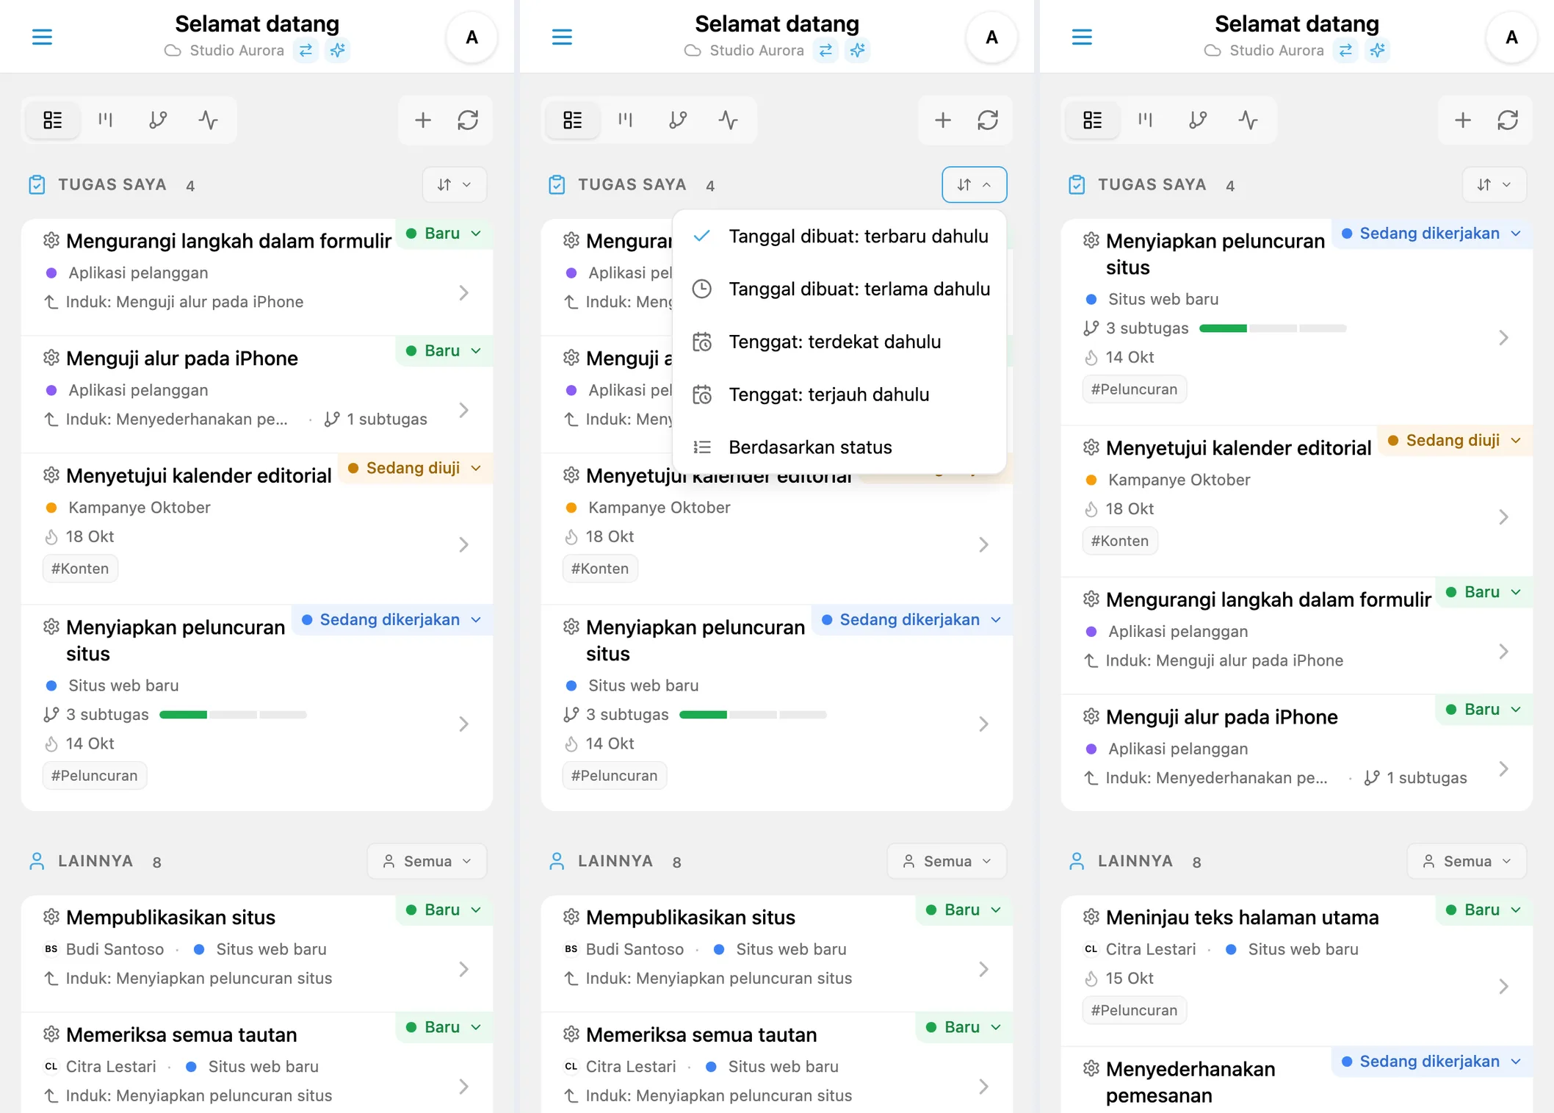Sort by Berdasarkan status
The width and height of the screenshot is (1554, 1113).
click(839, 447)
